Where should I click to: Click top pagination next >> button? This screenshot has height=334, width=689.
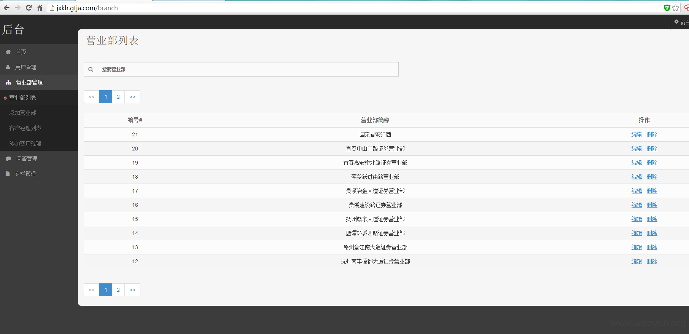[132, 97]
